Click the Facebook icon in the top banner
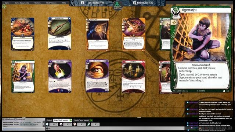This screenshot has width=235, height=132. coord(82,3)
